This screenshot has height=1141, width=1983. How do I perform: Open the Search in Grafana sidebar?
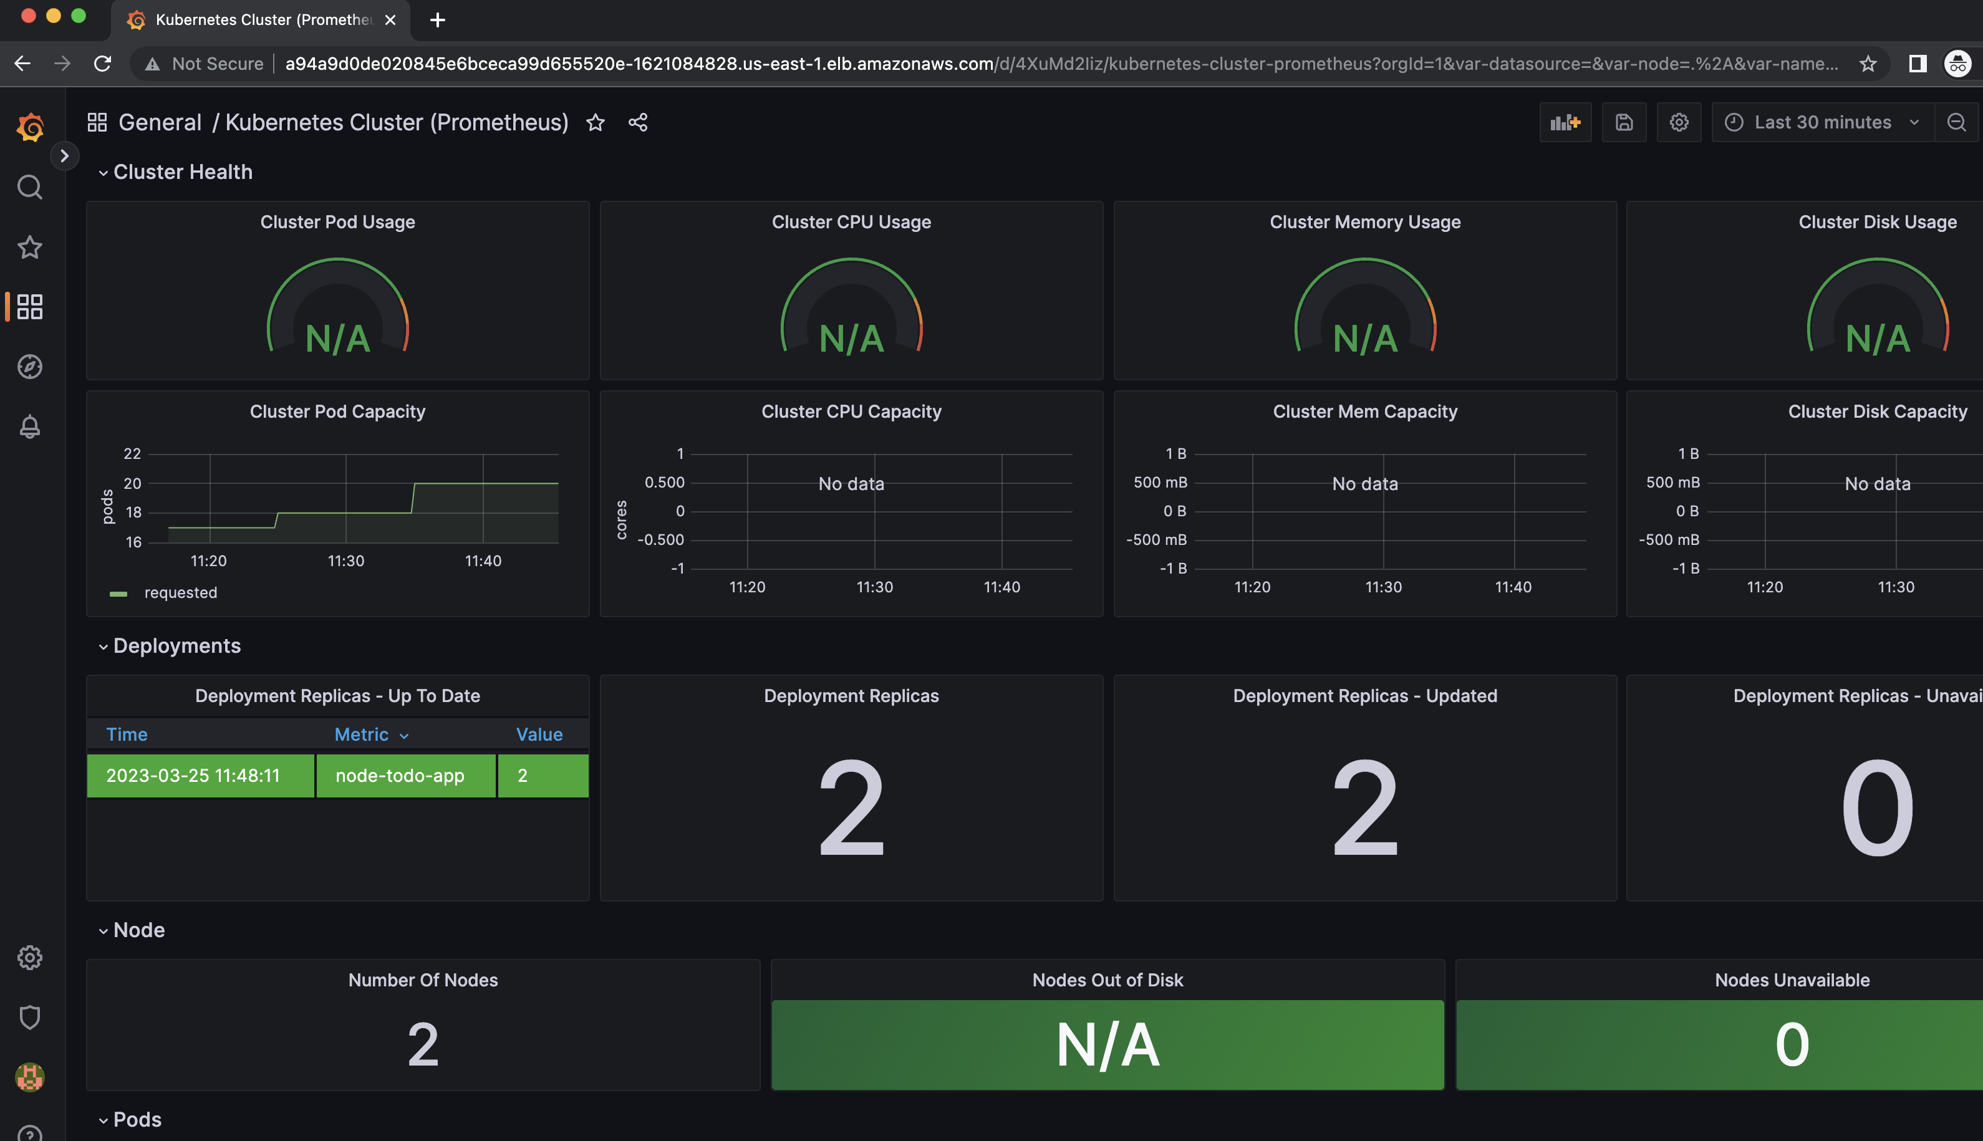tap(30, 187)
